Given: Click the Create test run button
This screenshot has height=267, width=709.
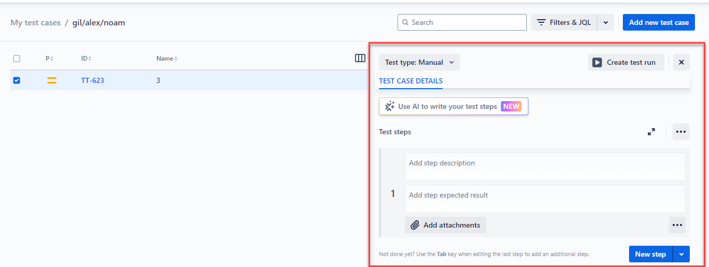Looking at the screenshot, I should [x=626, y=62].
